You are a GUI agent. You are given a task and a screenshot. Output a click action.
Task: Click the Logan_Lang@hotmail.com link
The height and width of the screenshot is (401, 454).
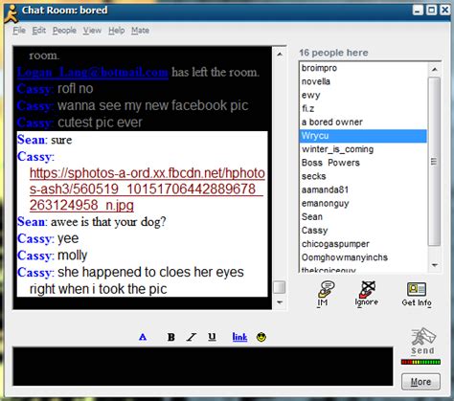coord(93,72)
